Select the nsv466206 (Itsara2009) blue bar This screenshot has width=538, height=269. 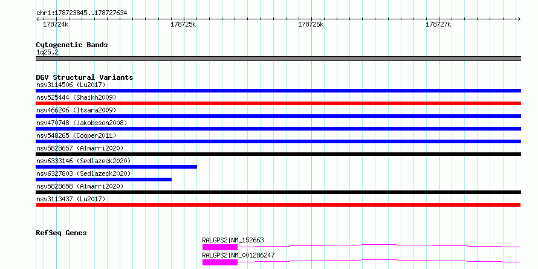(278, 116)
